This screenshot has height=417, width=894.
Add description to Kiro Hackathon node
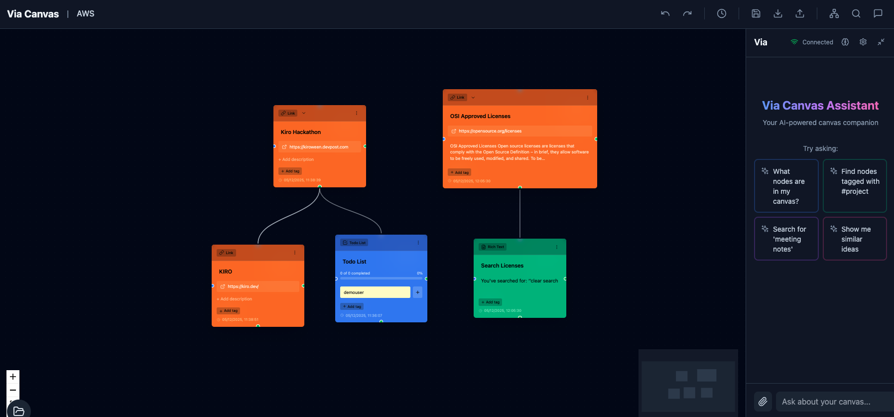(x=296, y=159)
